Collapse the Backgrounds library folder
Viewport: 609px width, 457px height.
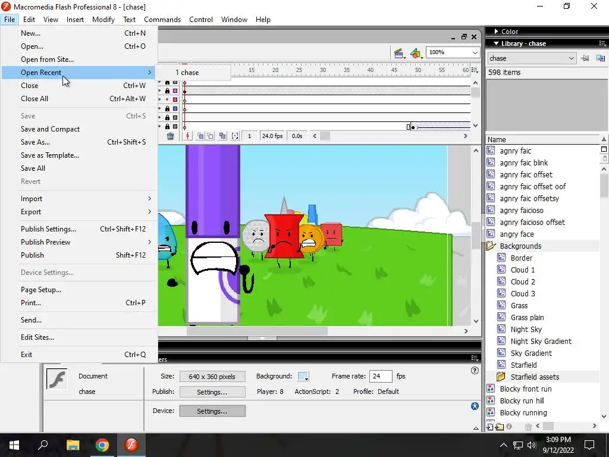click(491, 246)
